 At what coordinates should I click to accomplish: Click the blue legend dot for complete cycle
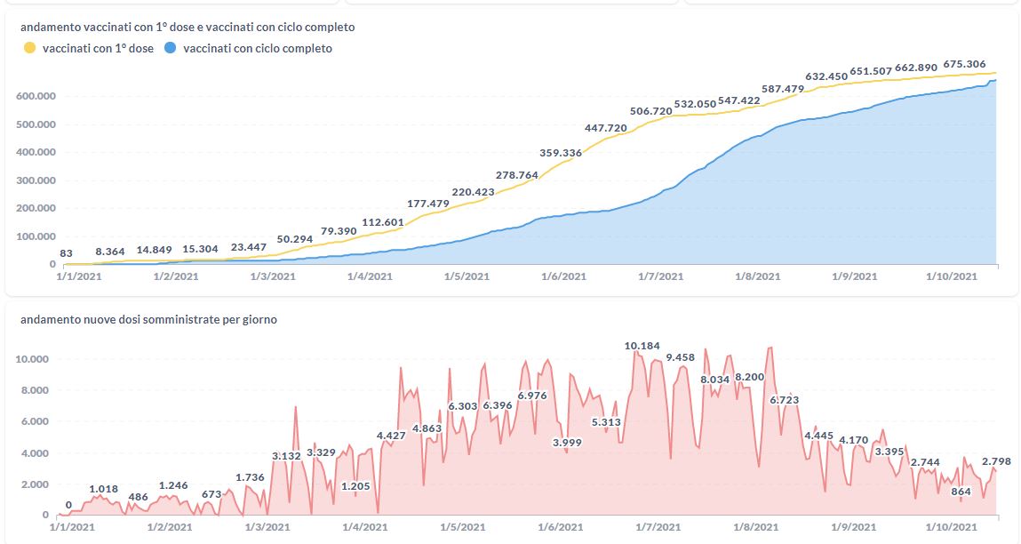click(169, 49)
